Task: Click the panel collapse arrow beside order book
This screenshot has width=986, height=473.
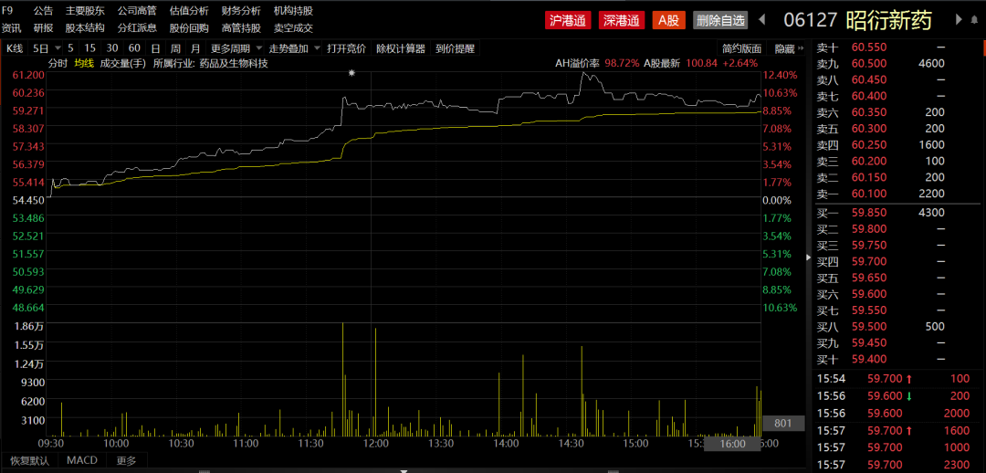Action: pyautogui.click(x=808, y=257)
